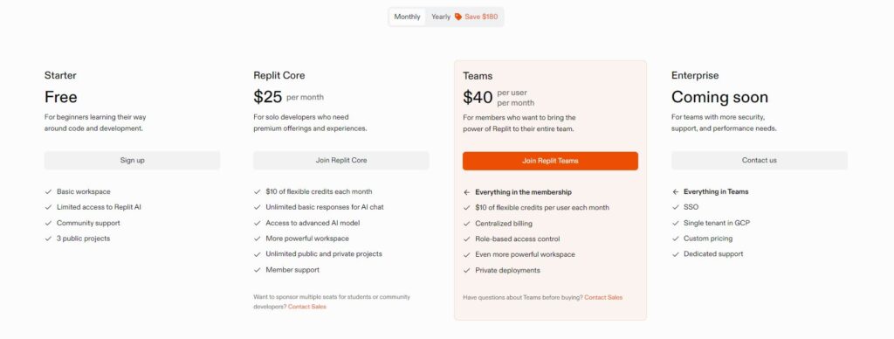Click the Teams plan heading

(x=478, y=76)
